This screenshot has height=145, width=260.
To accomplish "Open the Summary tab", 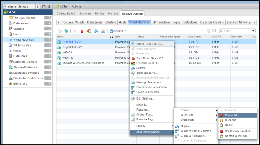I will 85,14.
